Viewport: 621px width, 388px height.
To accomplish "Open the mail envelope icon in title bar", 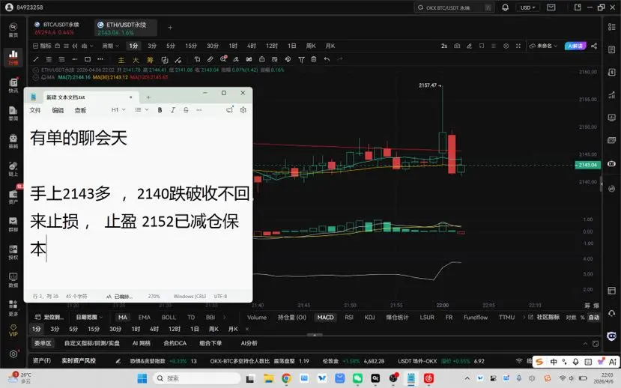I will click(551, 7).
